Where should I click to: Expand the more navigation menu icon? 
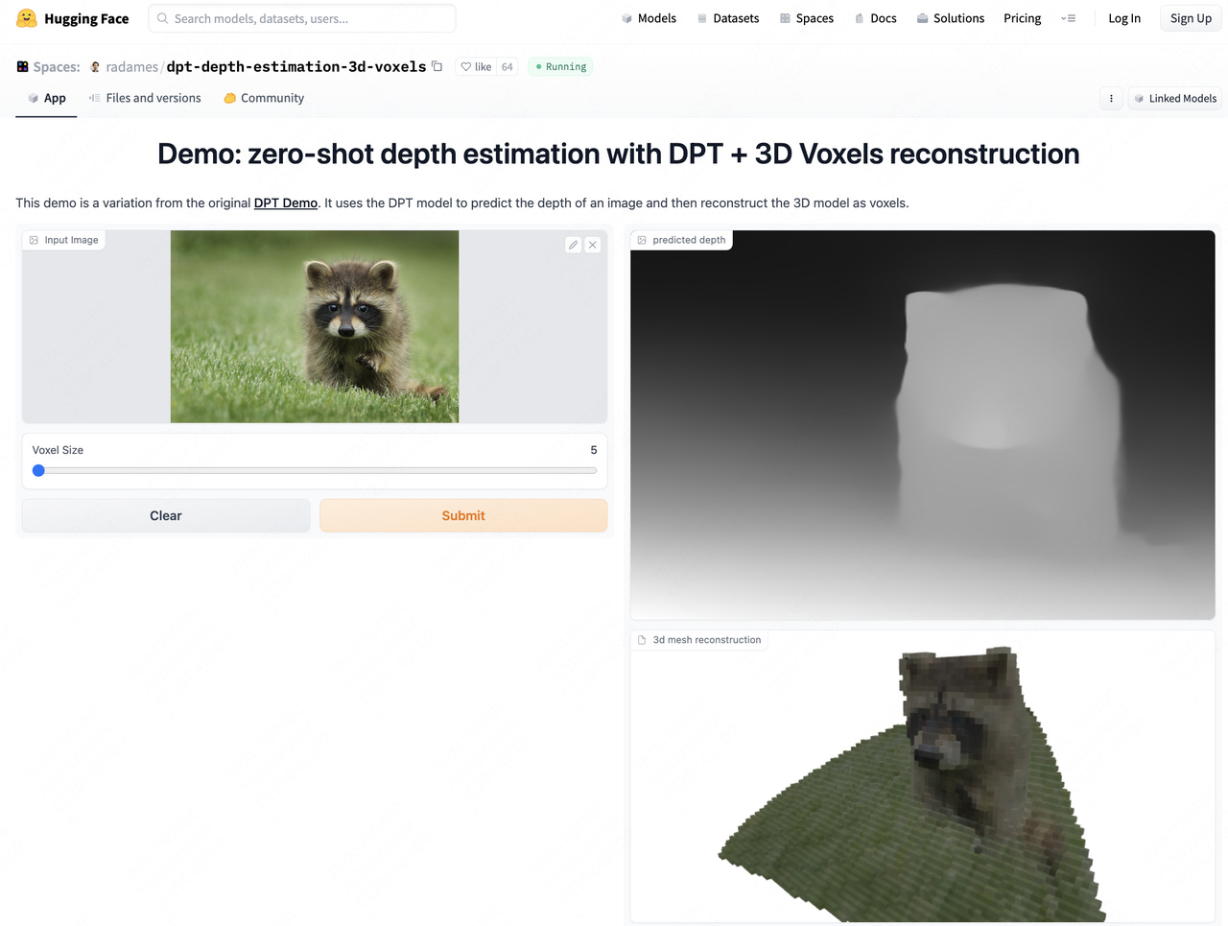(1068, 18)
